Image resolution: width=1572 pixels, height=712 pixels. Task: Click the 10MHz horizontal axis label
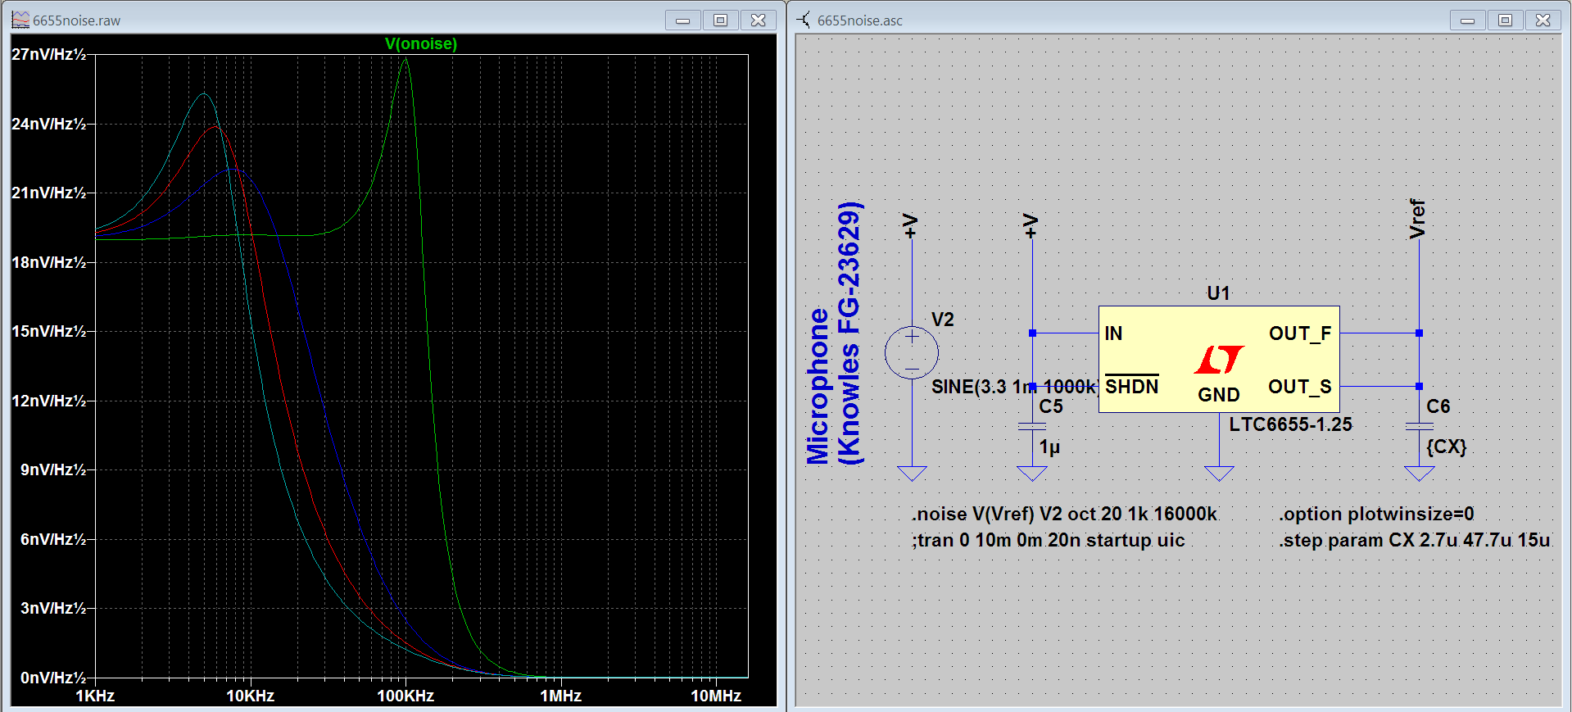(716, 696)
